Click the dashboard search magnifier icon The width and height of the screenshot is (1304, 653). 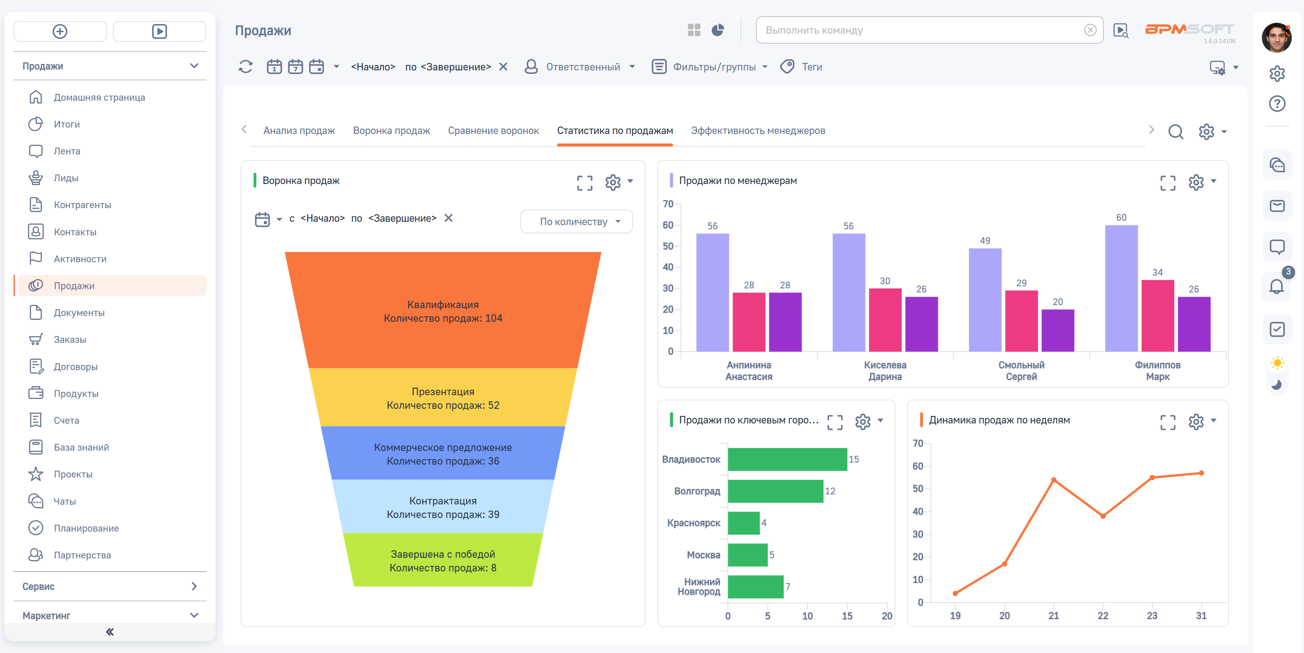[1176, 132]
